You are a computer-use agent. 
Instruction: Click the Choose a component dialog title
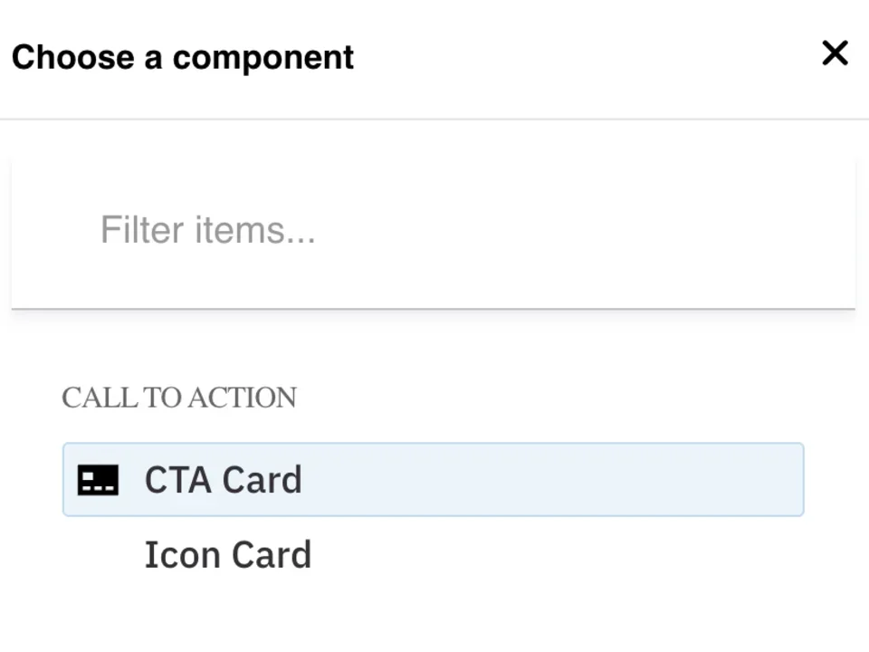coord(182,57)
